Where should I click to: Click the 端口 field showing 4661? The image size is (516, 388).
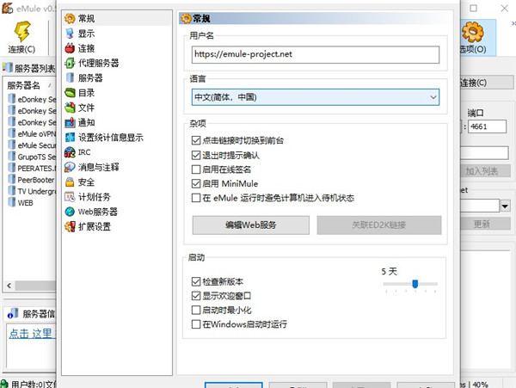[487, 126]
